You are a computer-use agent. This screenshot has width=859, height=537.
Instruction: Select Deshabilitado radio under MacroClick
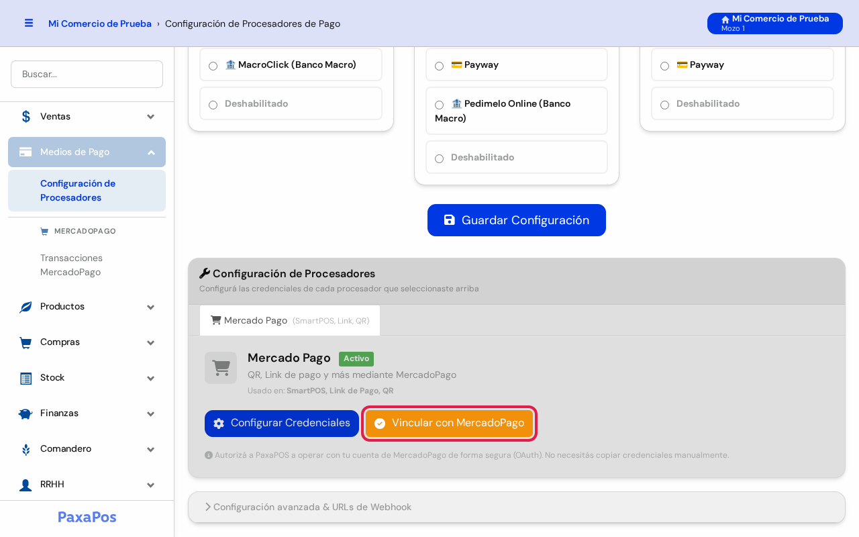(x=213, y=105)
